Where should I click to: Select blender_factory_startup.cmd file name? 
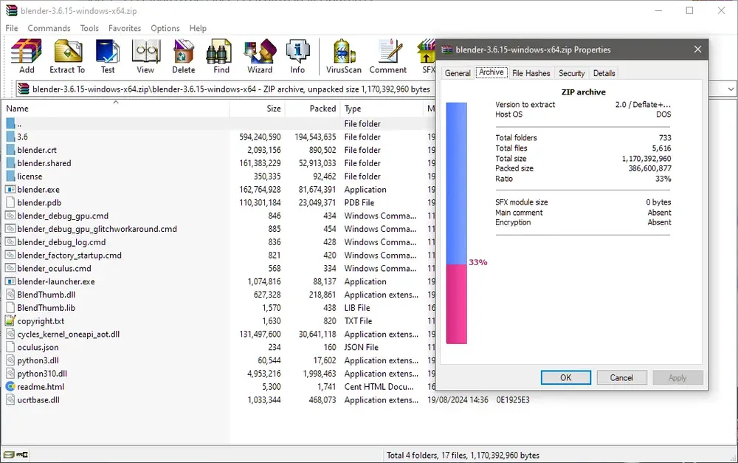[x=69, y=255]
